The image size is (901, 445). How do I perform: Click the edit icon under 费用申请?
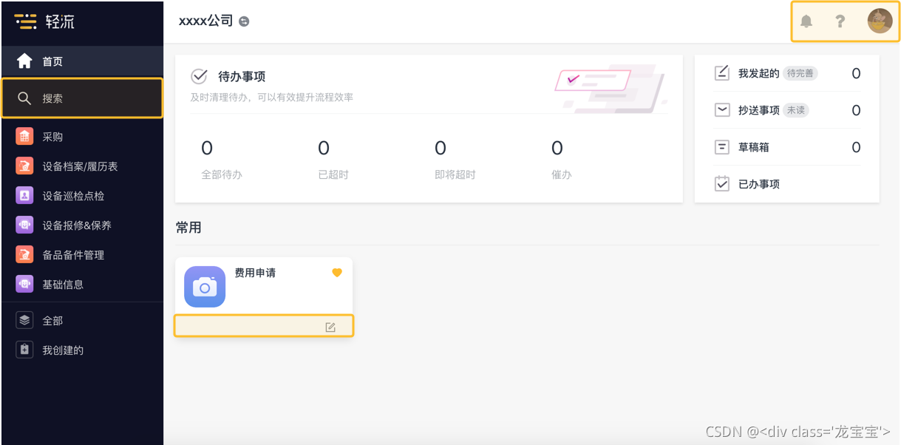point(330,327)
